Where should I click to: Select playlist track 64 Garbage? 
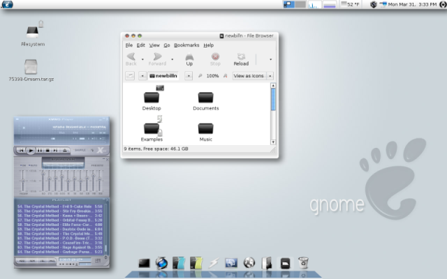(59, 252)
